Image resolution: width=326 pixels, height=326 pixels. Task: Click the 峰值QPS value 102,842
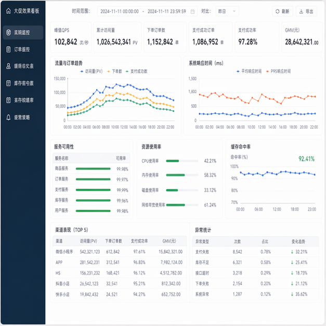point(66,42)
